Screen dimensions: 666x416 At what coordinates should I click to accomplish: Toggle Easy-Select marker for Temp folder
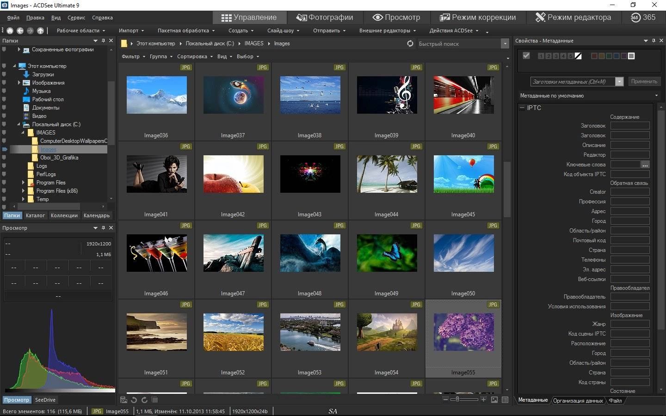point(4,199)
